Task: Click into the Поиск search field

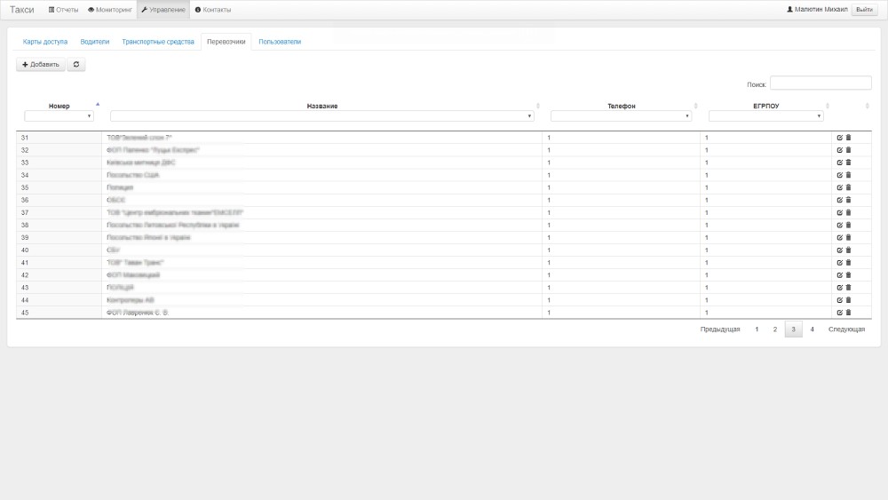Action: pyautogui.click(x=820, y=83)
